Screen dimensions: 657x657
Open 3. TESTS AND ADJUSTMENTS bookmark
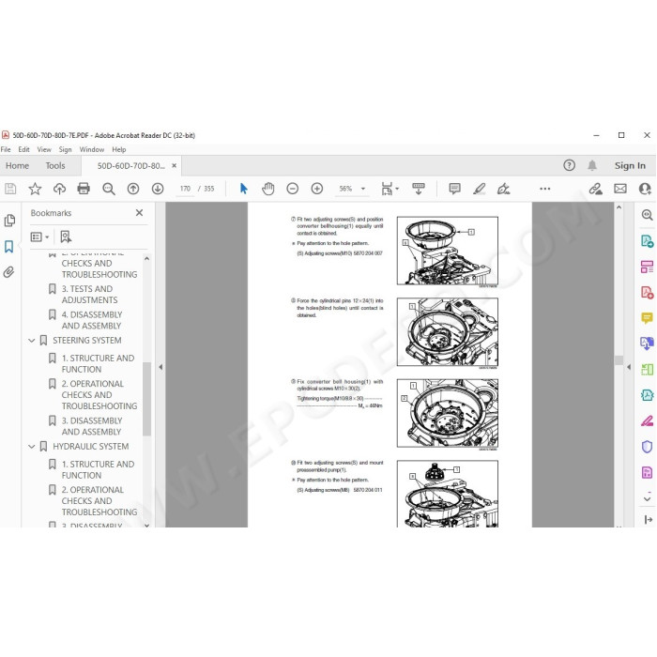coord(89,295)
